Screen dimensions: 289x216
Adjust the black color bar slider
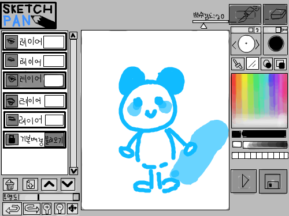[x=264, y=134]
